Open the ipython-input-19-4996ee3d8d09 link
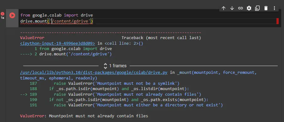284x122 pixels. coord(58,43)
